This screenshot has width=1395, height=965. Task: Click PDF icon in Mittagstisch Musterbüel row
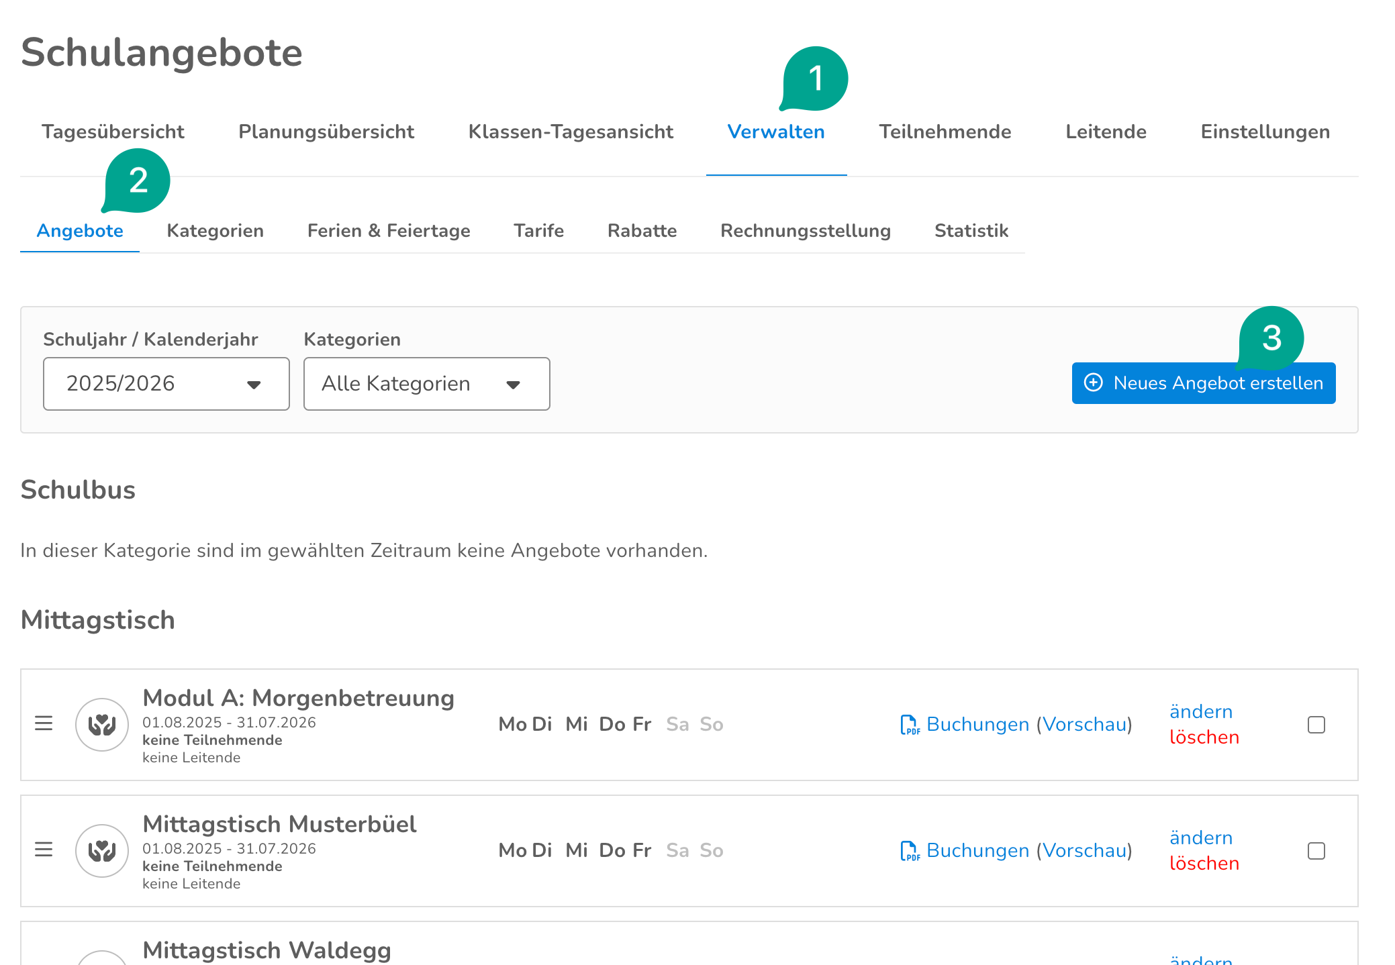point(909,851)
